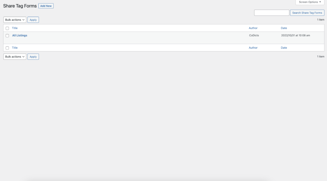Click the Author link in table footer
This screenshot has height=181, width=327.
click(253, 48)
